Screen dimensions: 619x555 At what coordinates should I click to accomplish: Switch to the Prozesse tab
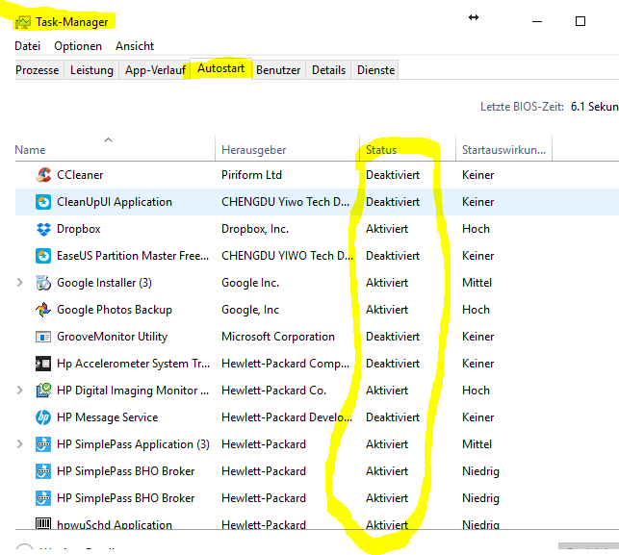[x=38, y=70]
